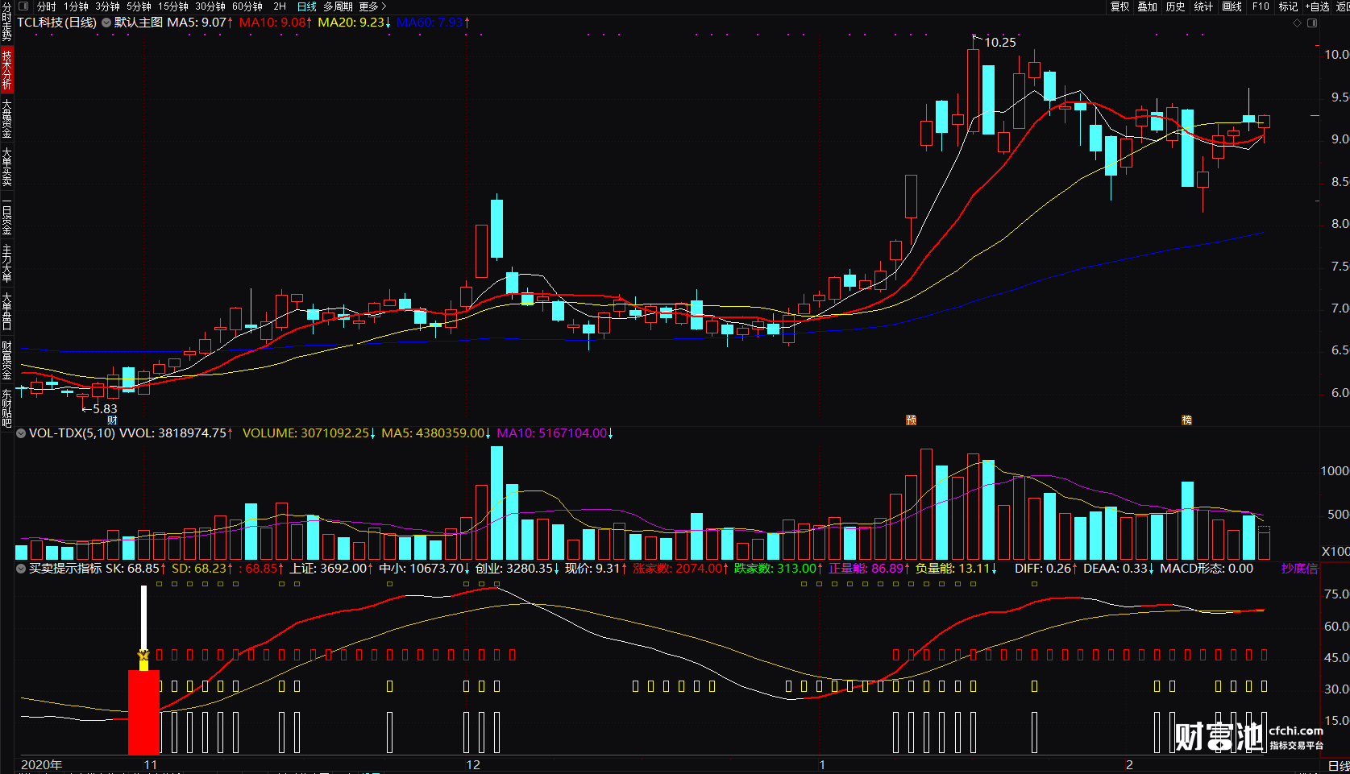Click the 标记 mark button
Image resolution: width=1350 pixels, height=774 pixels.
click(1288, 6)
